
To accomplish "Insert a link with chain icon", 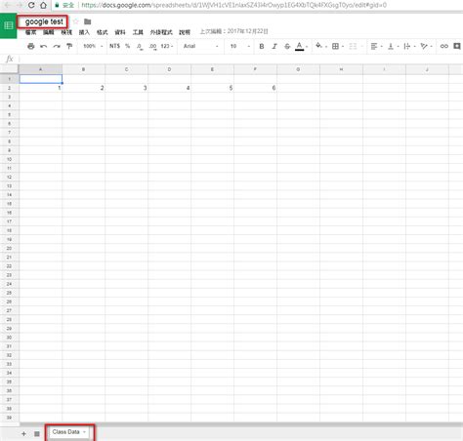I will click(x=444, y=46).
